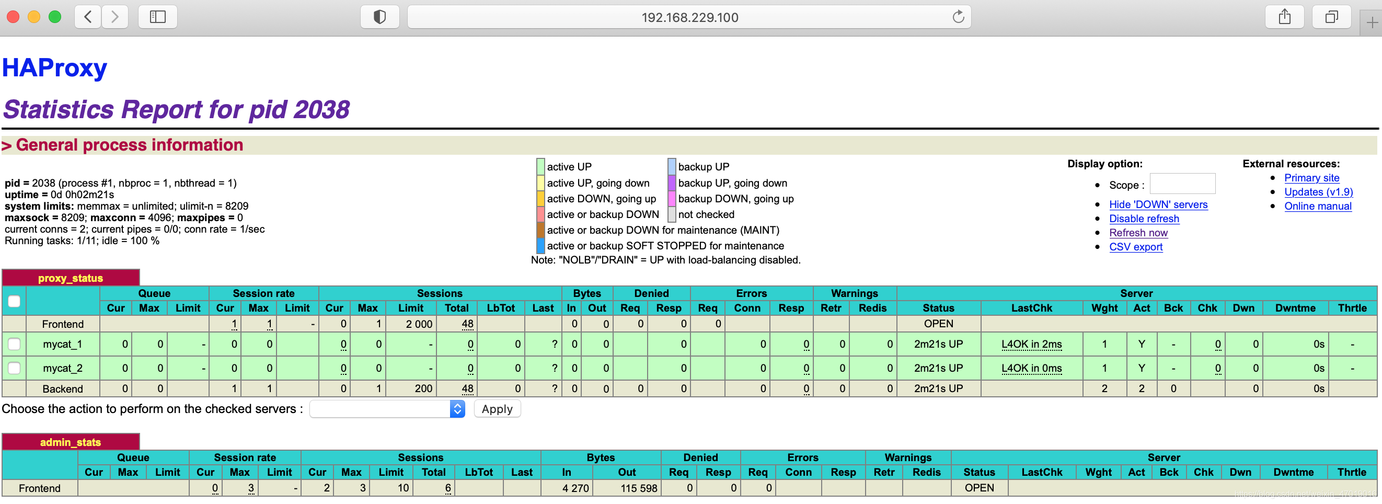Open the action dropdown for checked servers

[x=387, y=409]
